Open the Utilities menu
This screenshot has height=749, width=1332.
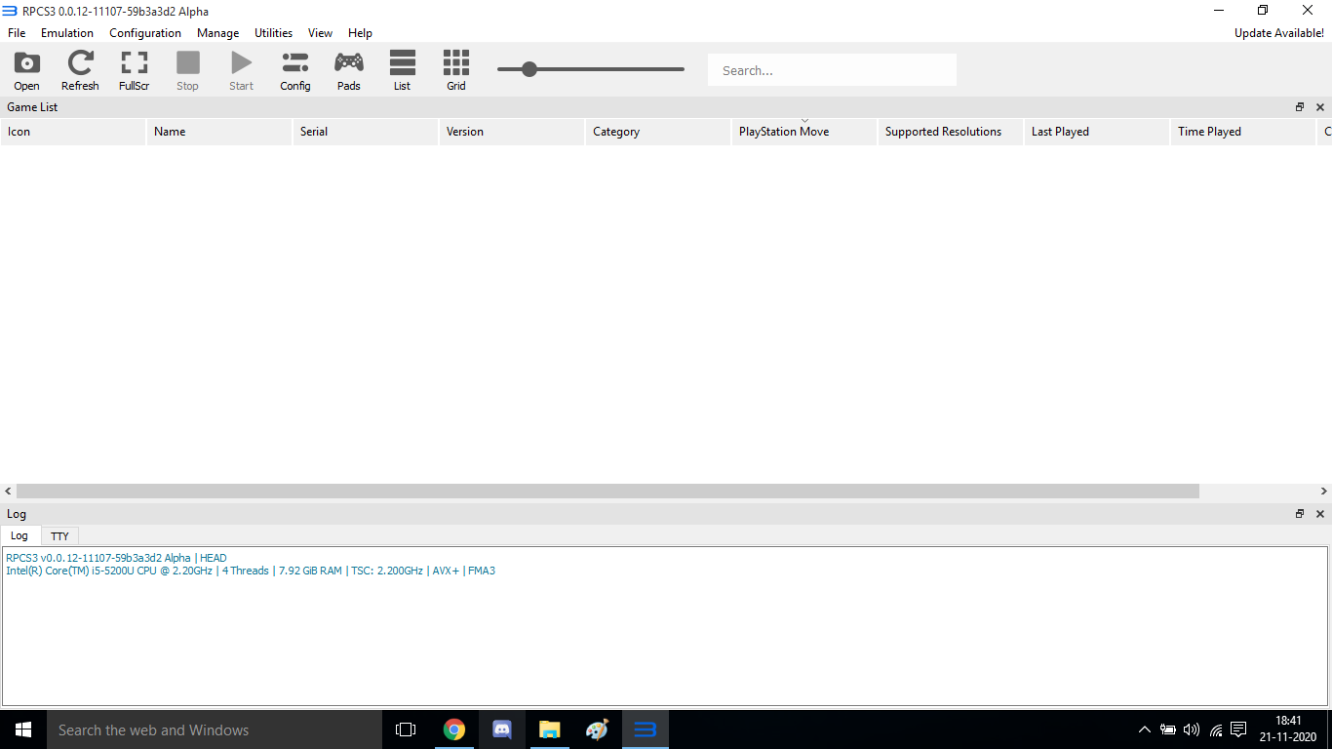click(x=274, y=33)
